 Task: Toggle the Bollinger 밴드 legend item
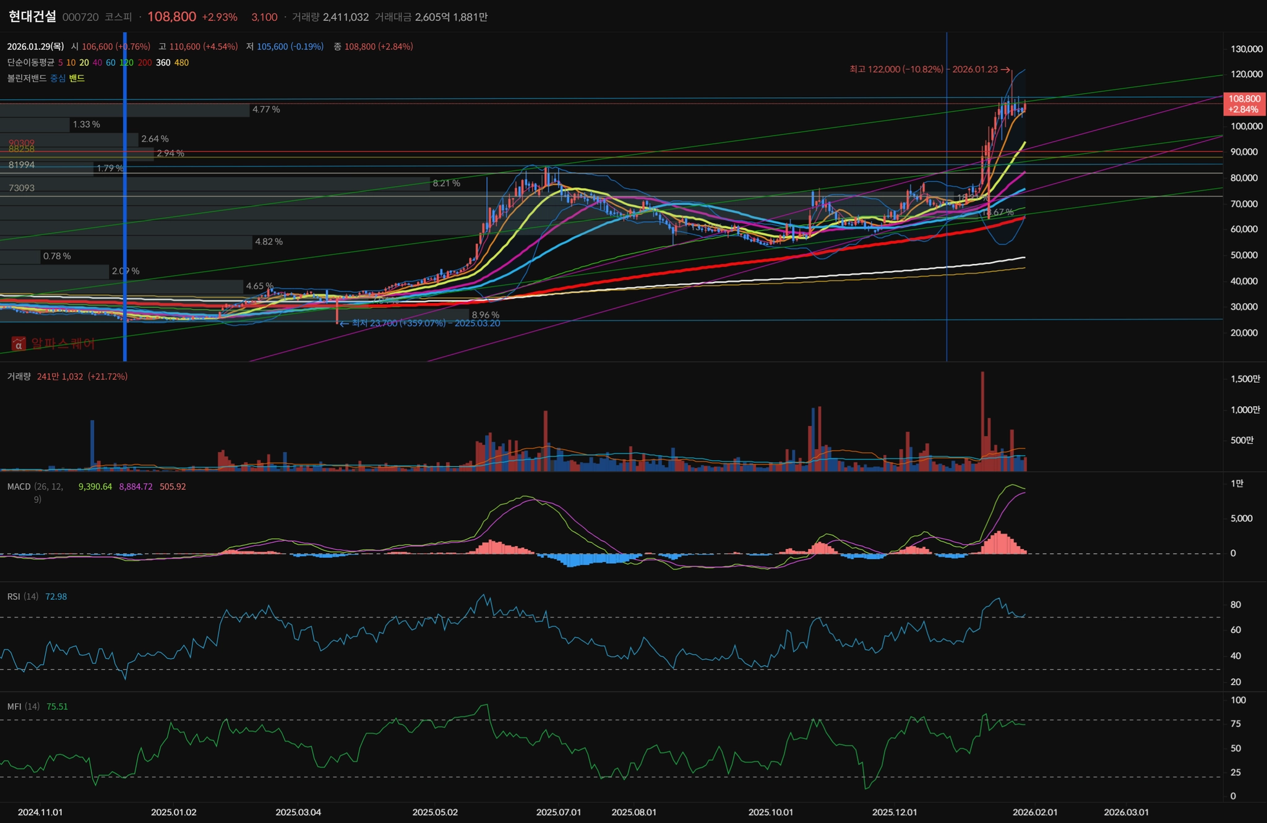click(77, 78)
